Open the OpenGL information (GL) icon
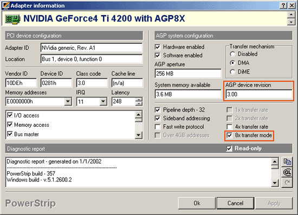 point(287,172)
